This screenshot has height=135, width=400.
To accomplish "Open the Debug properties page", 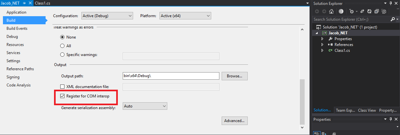I will tap(12, 37).
